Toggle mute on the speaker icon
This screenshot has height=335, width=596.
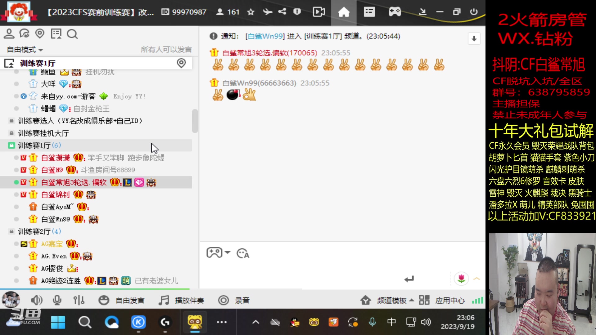tap(37, 300)
